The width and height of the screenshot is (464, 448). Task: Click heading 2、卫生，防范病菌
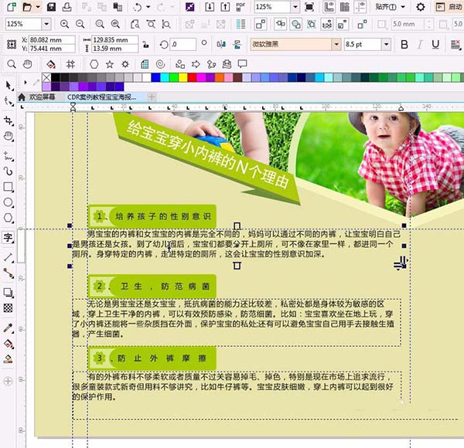[x=152, y=286]
